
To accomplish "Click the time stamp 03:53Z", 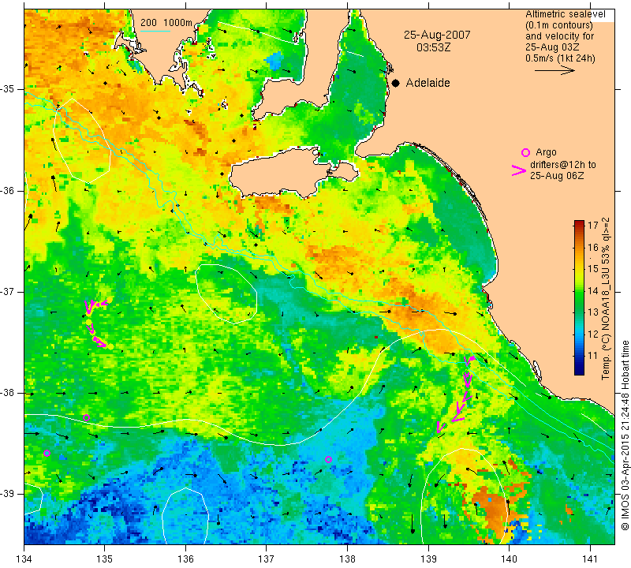I will 433,47.
